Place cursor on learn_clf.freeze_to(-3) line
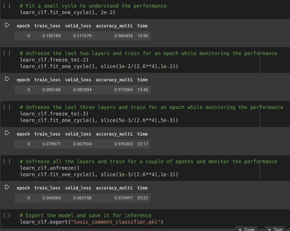The image size is (290, 231). [54, 114]
